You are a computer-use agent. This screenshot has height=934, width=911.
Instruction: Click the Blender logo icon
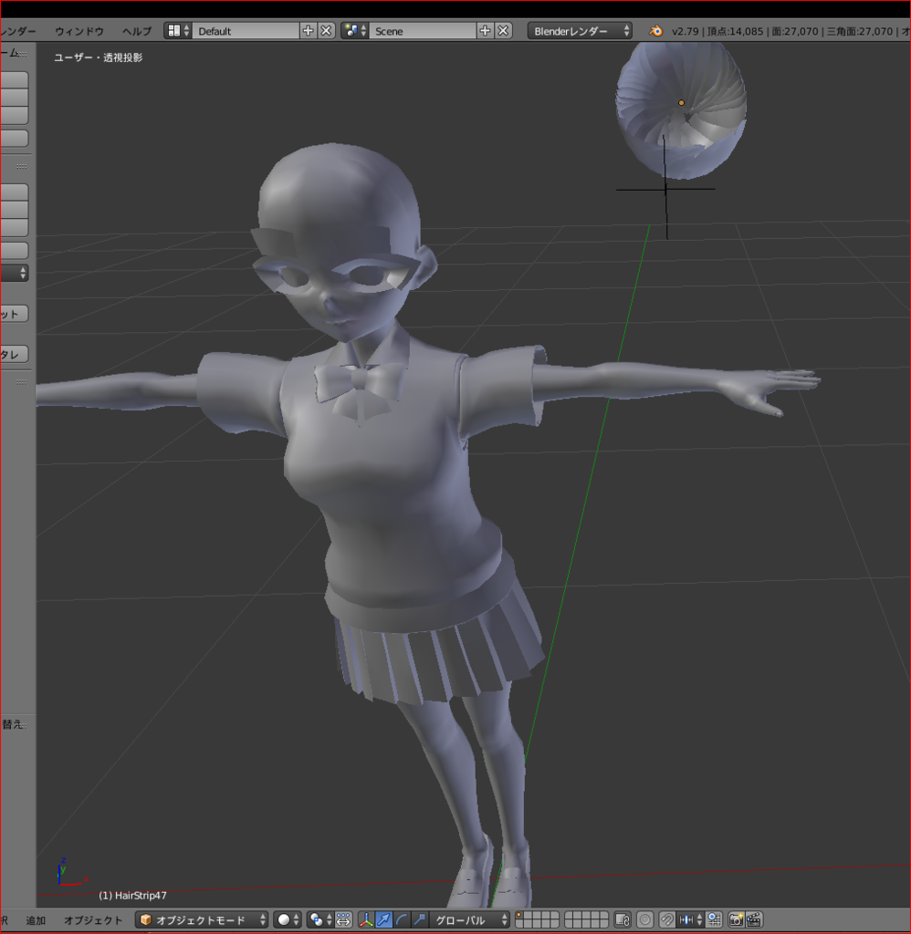655,31
